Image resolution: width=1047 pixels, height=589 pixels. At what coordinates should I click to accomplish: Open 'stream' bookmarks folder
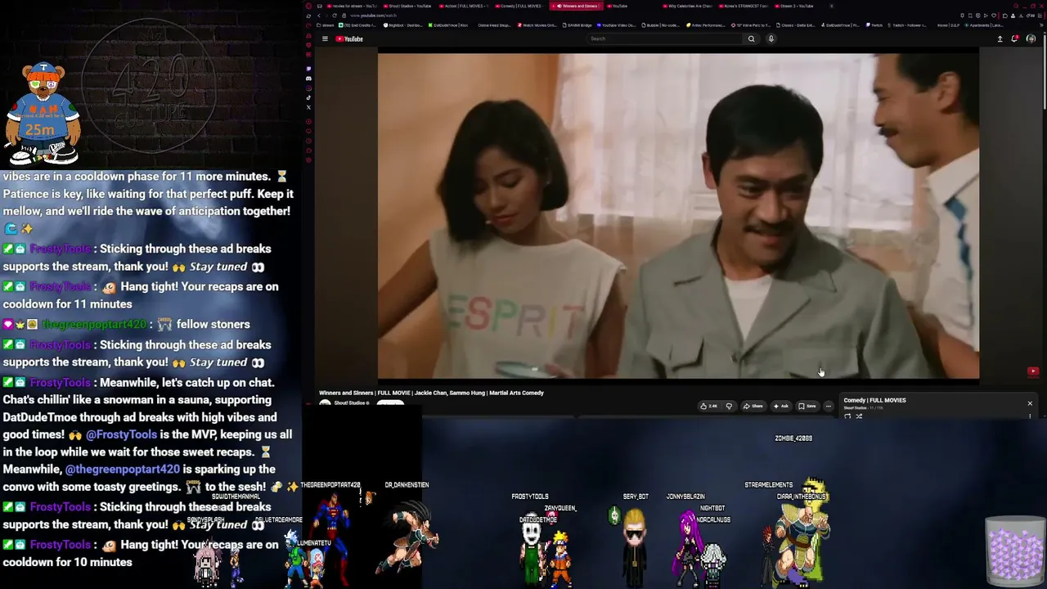(326, 25)
